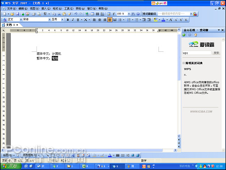This screenshot has height=170, width=226.
Task: Open the zoom level dropdown showing 100%
Action: pos(129,14)
